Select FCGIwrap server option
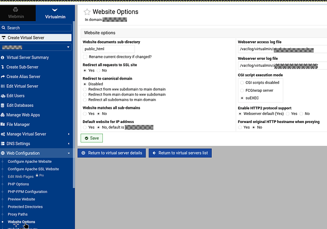The width and height of the screenshot is (327, 229). tap(242, 90)
